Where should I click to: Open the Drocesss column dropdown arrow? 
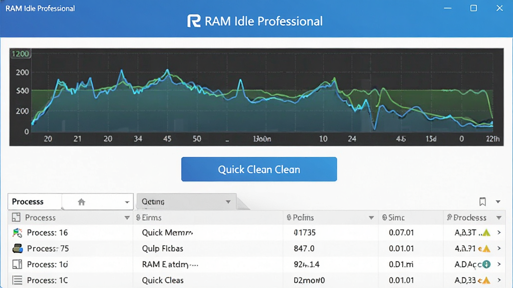click(x=499, y=218)
